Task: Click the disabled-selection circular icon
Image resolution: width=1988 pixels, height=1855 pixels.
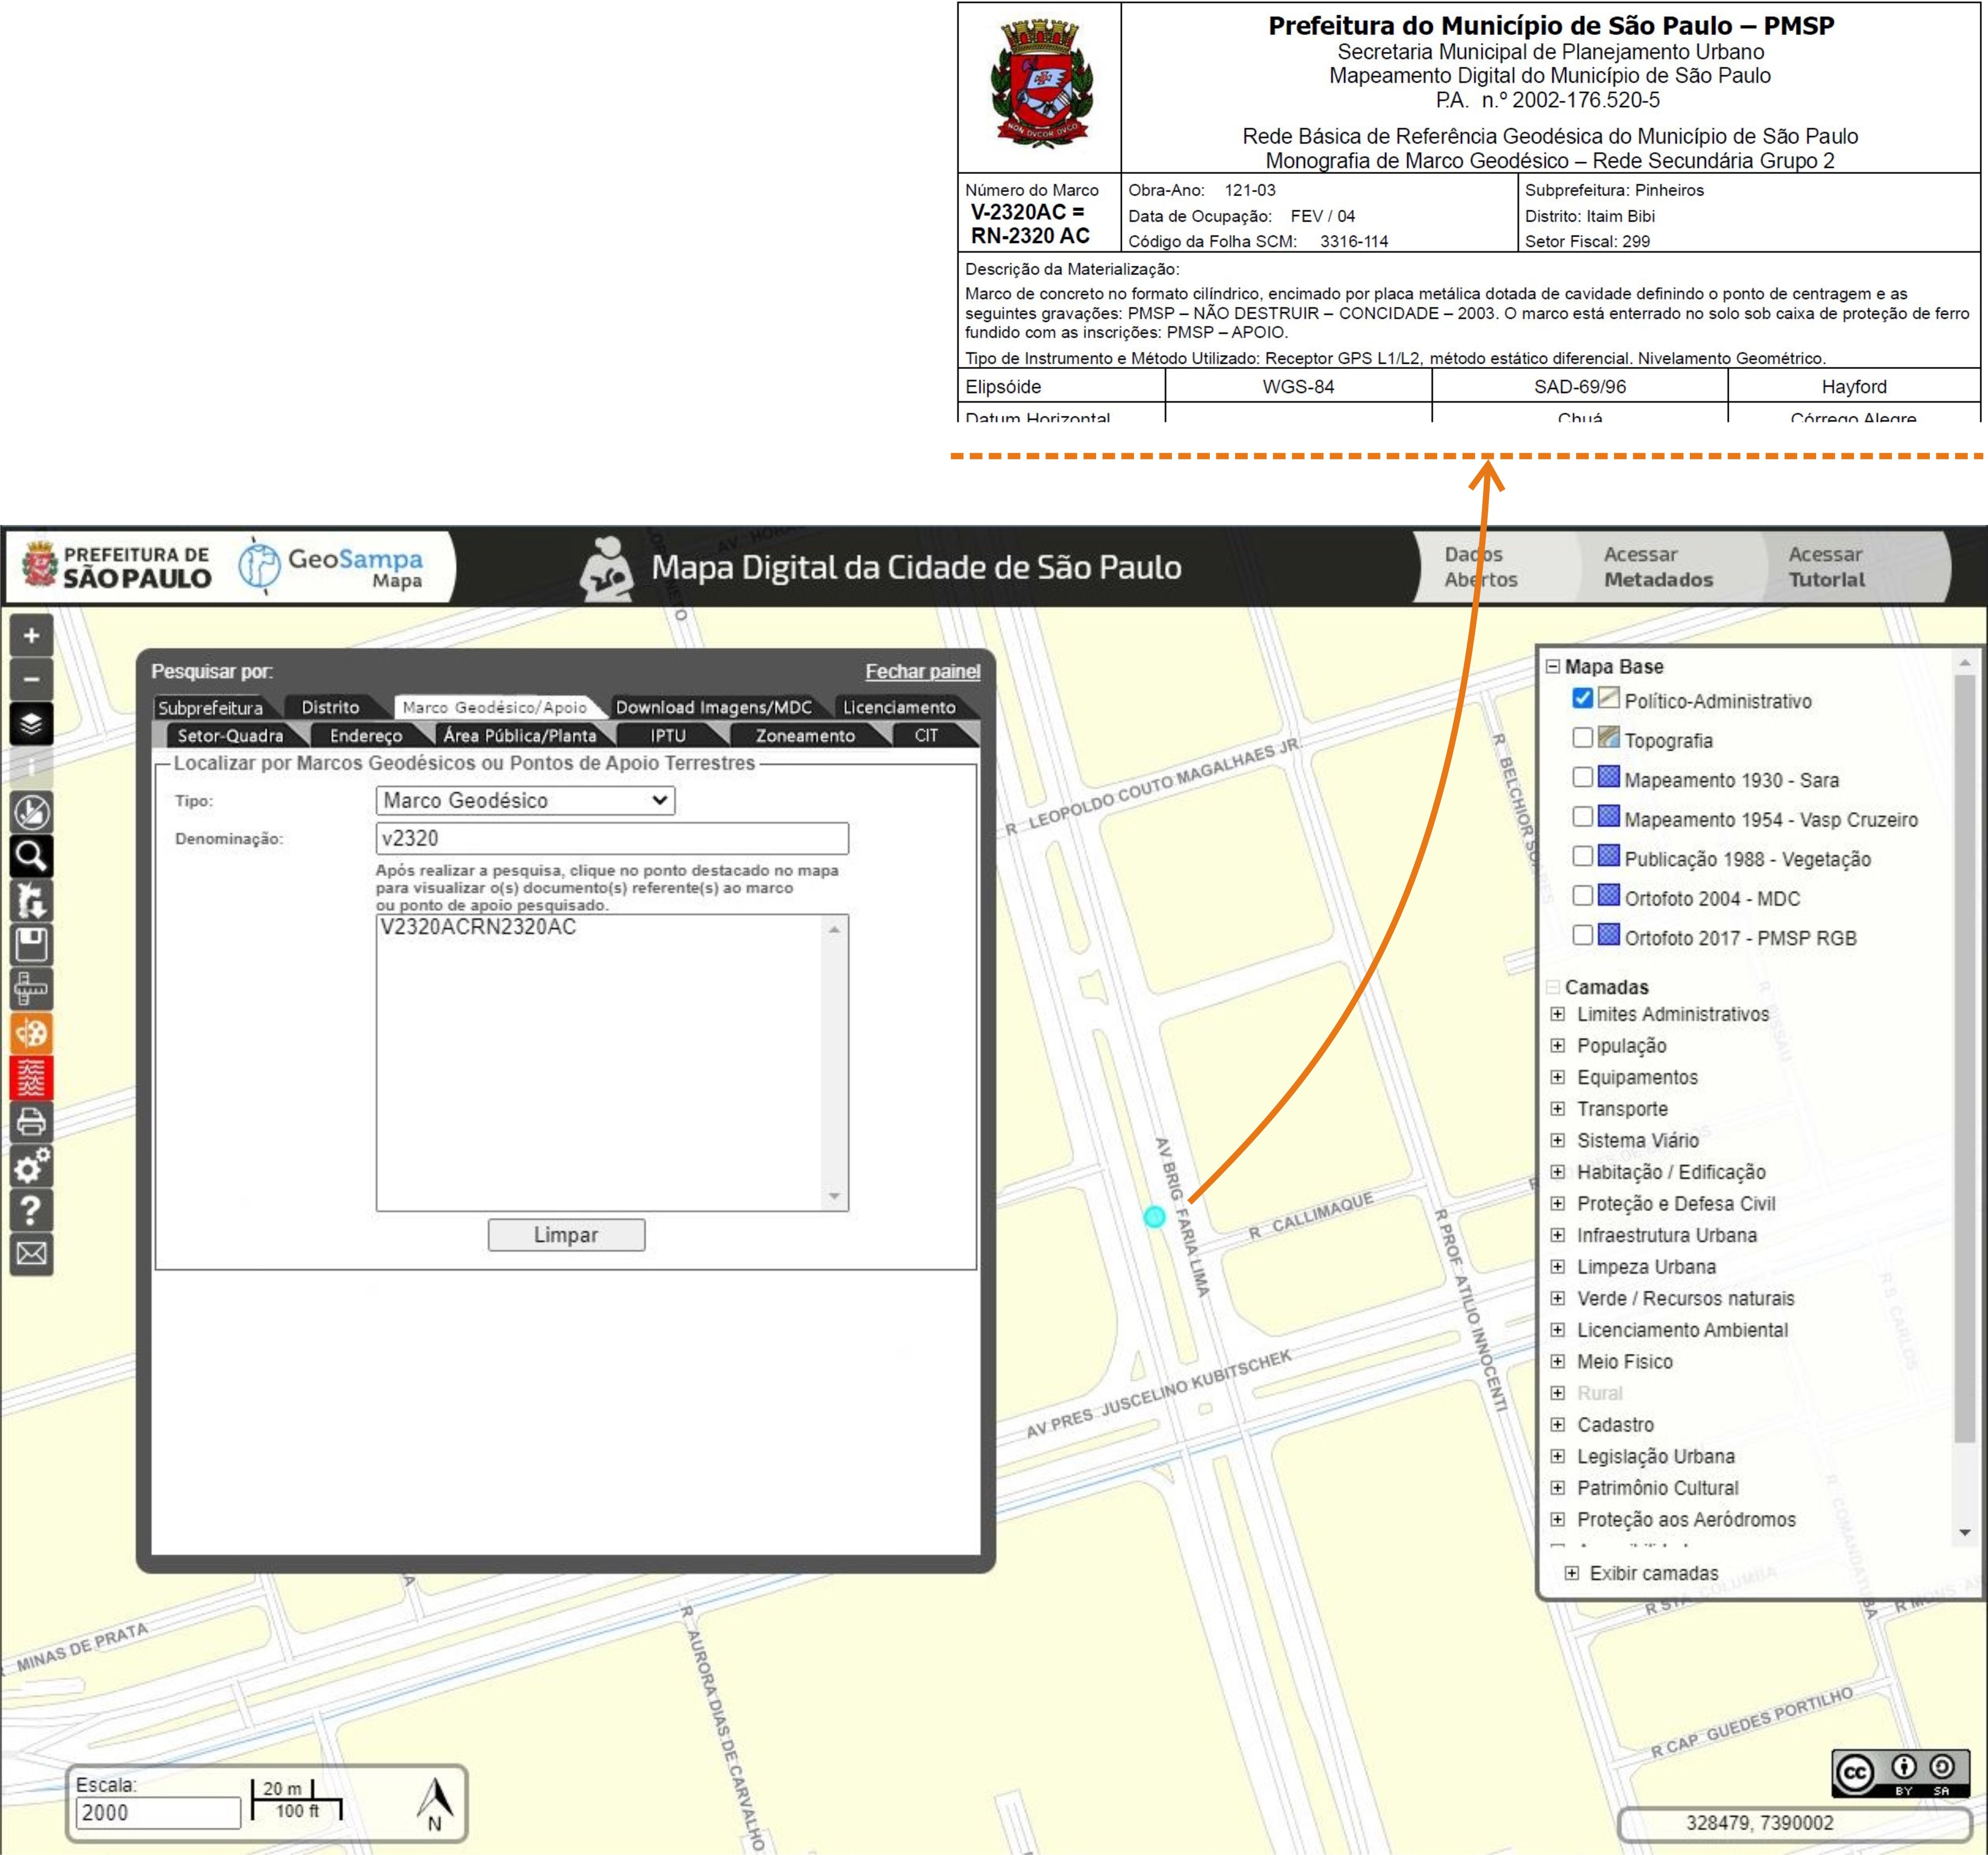Action: (31, 812)
